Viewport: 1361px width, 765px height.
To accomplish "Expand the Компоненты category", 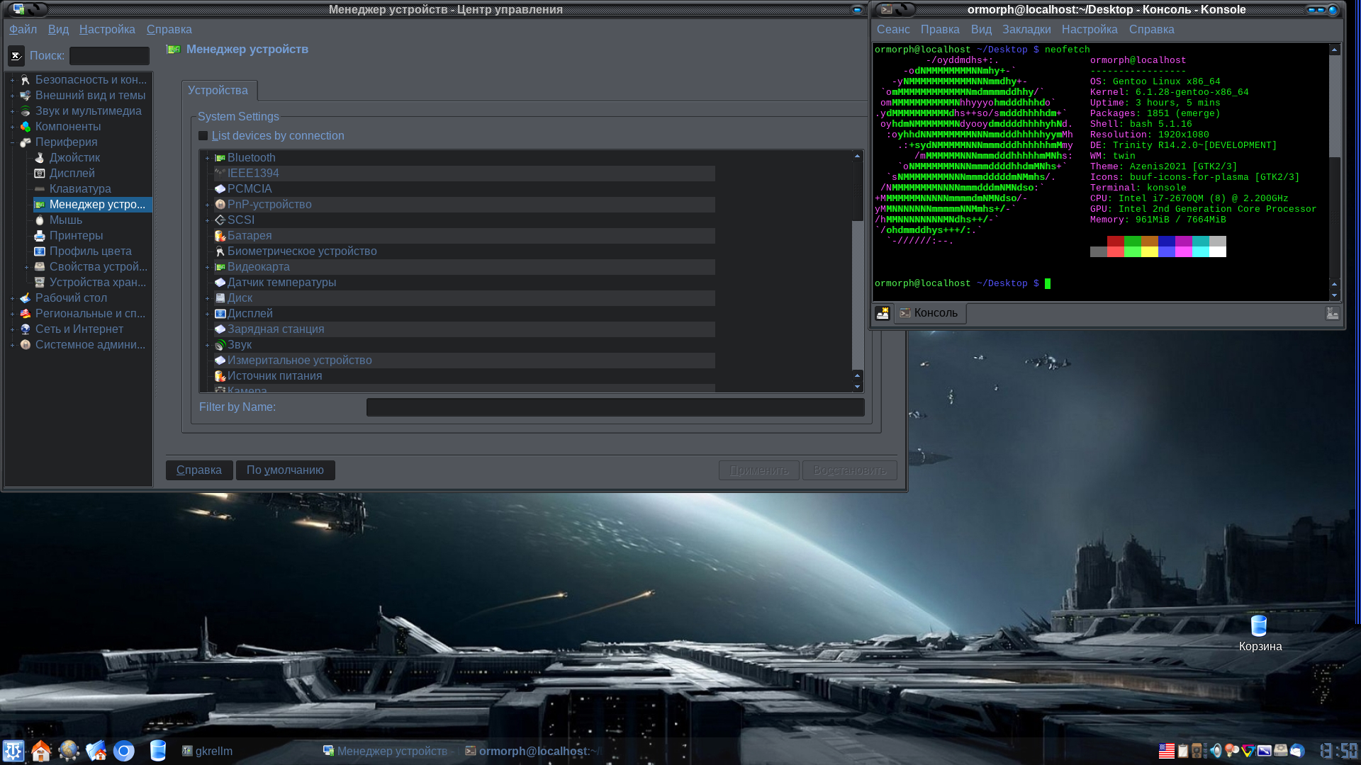I will [12, 127].
